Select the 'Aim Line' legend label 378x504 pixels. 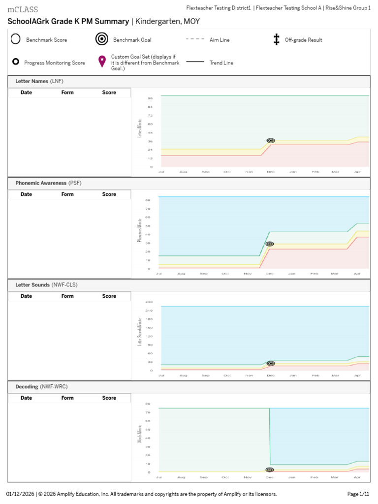coord(220,40)
